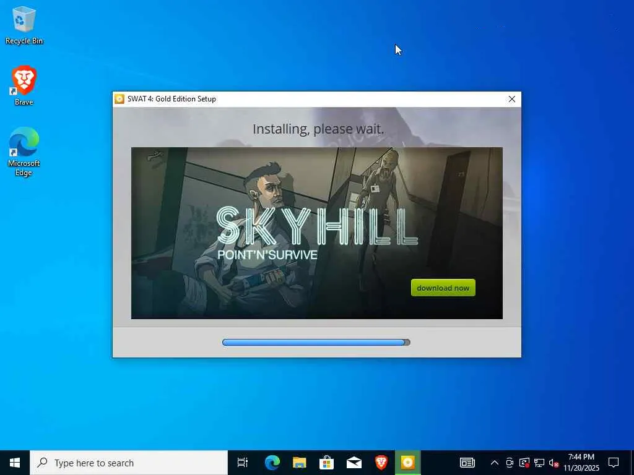Click the SKYHILL advertisement banner
Viewport: 634px width, 475px height.
pyautogui.click(x=316, y=233)
